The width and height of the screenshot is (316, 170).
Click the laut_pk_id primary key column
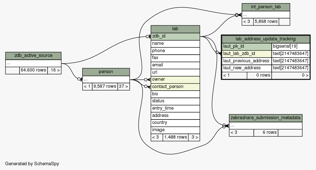click(x=246, y=46)
